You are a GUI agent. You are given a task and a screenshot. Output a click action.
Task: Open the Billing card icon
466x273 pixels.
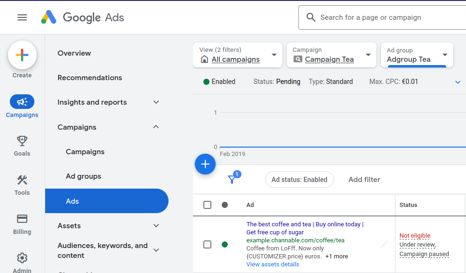[x=22, y=219]
